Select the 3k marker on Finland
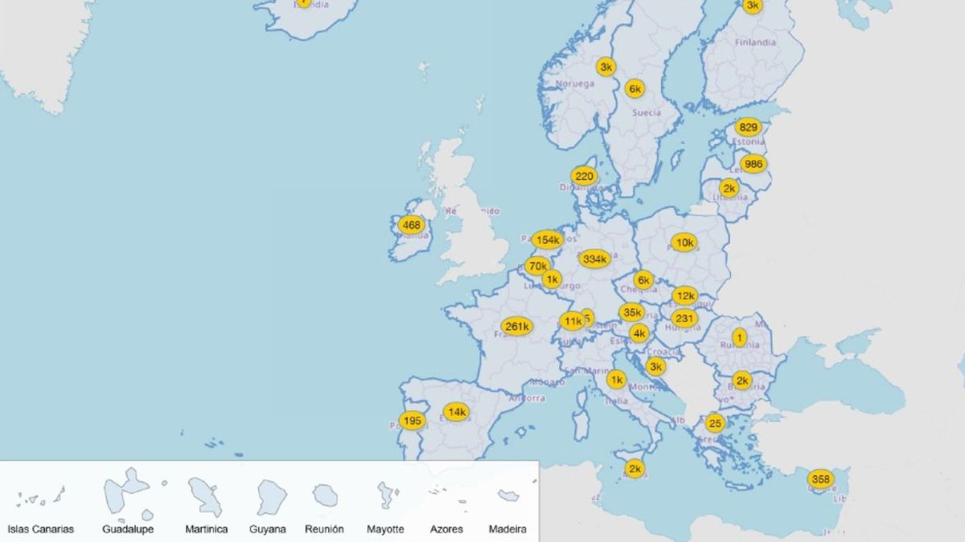 point(752,6)
